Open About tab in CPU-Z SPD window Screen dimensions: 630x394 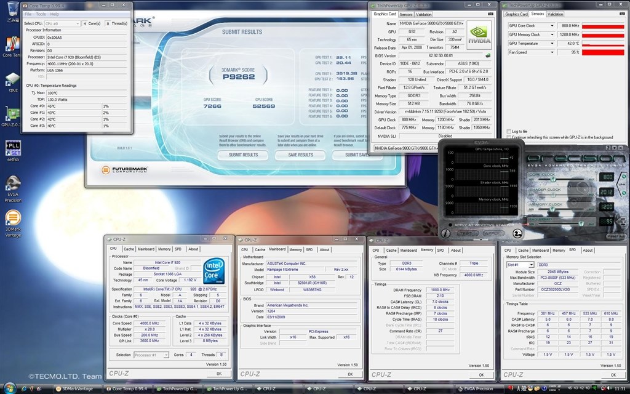(x=588, y=251)
